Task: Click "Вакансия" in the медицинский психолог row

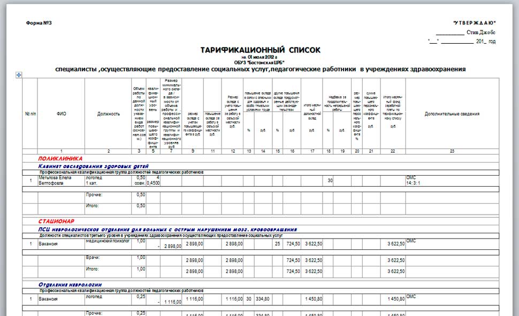Action: coord(48,244)
